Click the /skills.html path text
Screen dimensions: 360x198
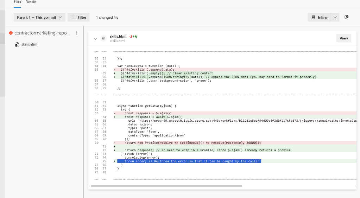click(x=118, y=41)
